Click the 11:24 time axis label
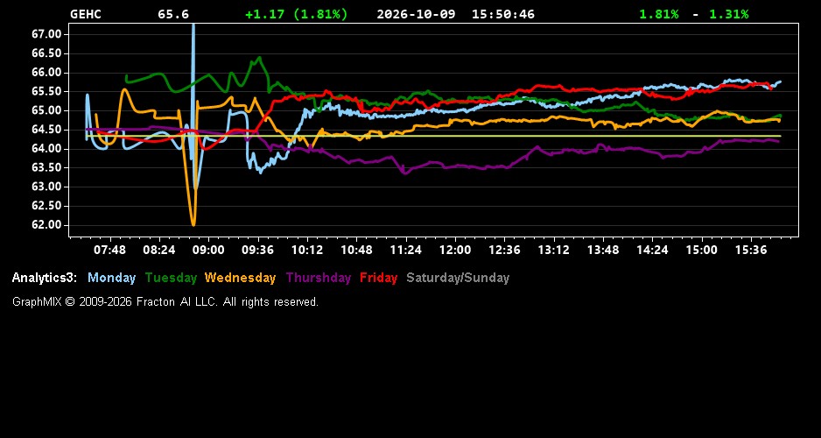 tap(406, 250)
